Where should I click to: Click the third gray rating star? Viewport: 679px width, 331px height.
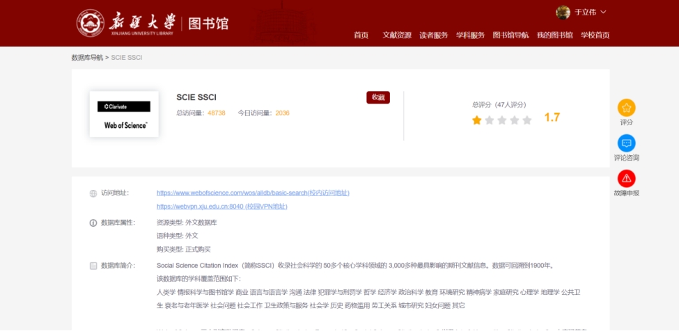point(502,120)
